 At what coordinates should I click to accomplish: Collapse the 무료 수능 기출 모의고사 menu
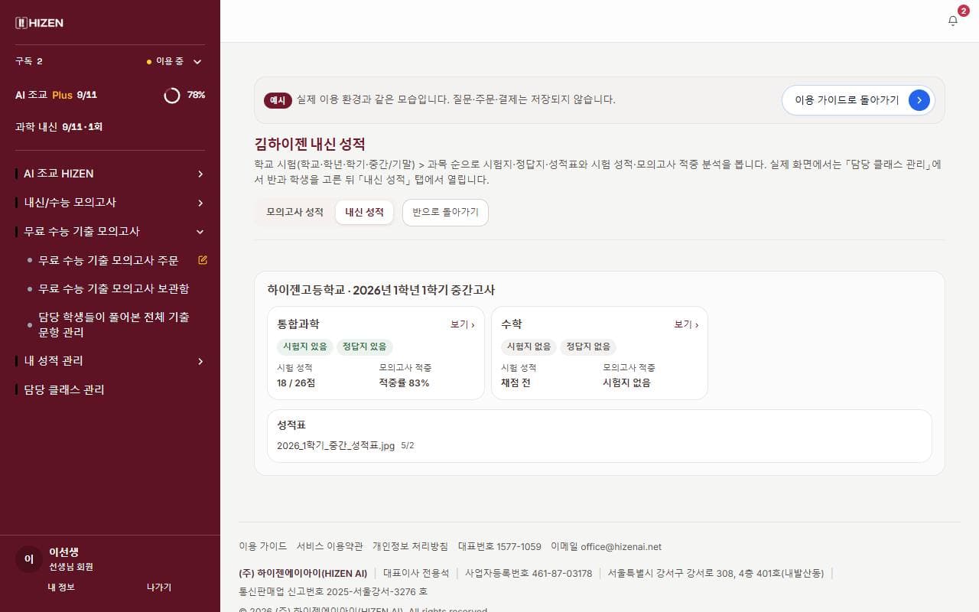click(110, 231)
